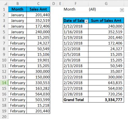This screenshot has width=128, height=119.
Task: Click the Month pivot filter label cell
Action: click(x=76, y=9)
